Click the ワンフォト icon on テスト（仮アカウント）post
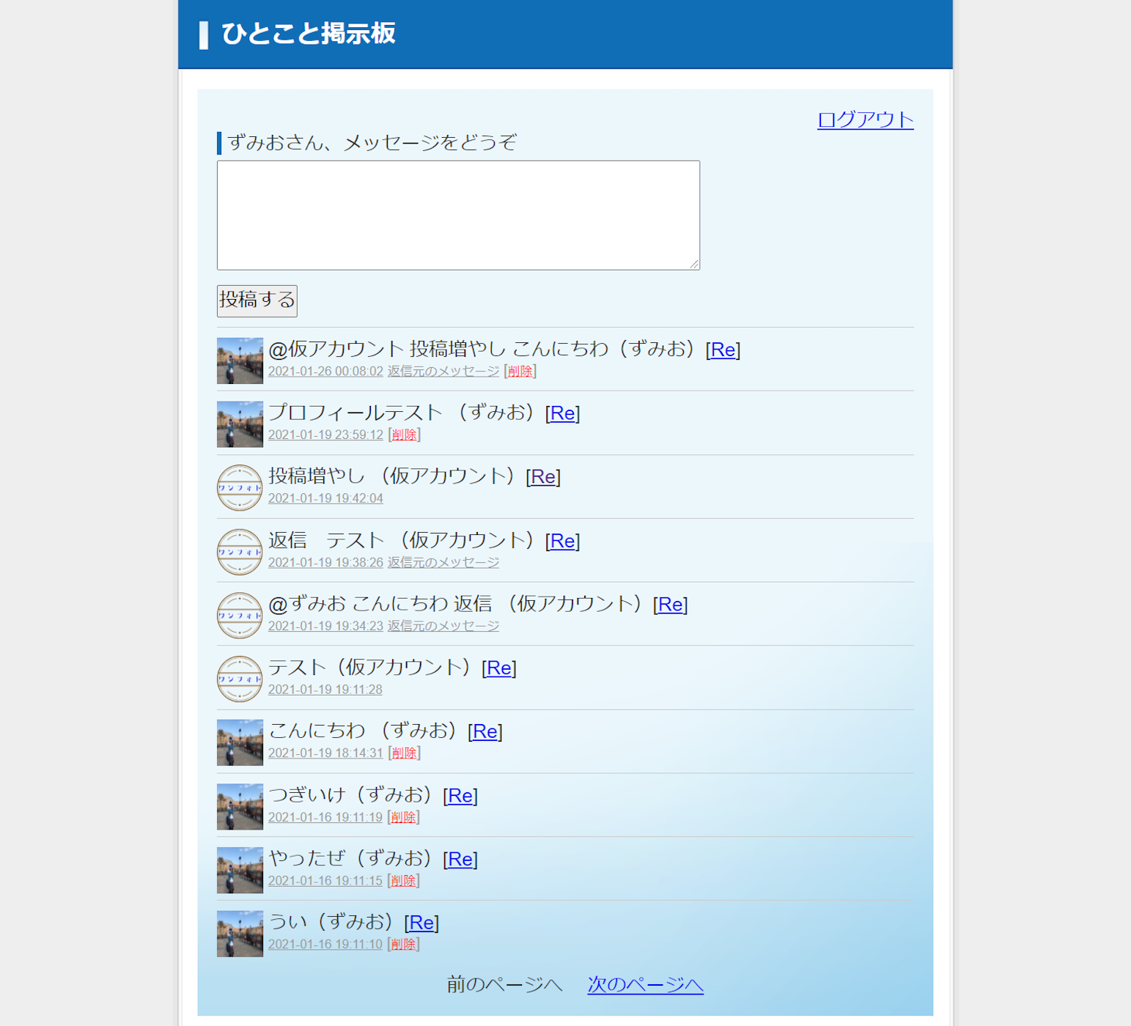This screenshot has width=1131, height=1026. tap(239, 679)
